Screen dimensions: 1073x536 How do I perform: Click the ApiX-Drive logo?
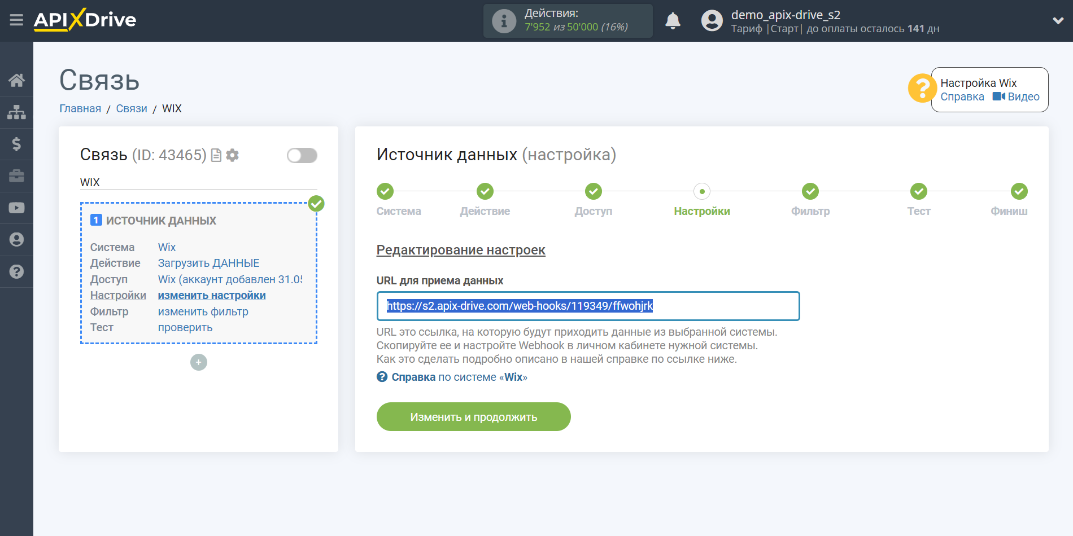tap(85, 20)
